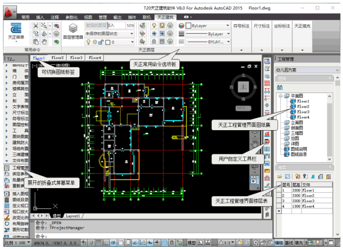Click the 符号标注 panel button
Screen dimensions: 343x249
(241, 26)
